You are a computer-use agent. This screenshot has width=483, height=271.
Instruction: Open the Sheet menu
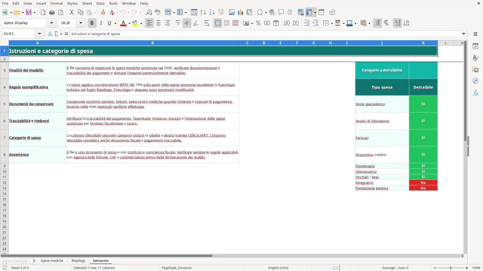tap(87, 3)
